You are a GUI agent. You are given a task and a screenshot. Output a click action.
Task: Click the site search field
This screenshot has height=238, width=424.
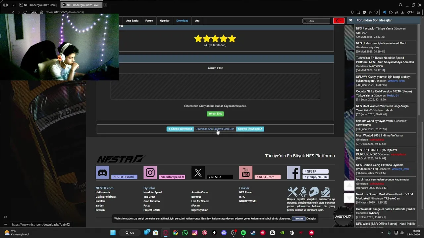(x=316, y=21)
